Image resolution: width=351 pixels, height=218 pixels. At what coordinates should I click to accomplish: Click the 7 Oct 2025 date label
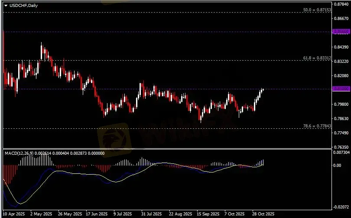(x=234, y=214)
